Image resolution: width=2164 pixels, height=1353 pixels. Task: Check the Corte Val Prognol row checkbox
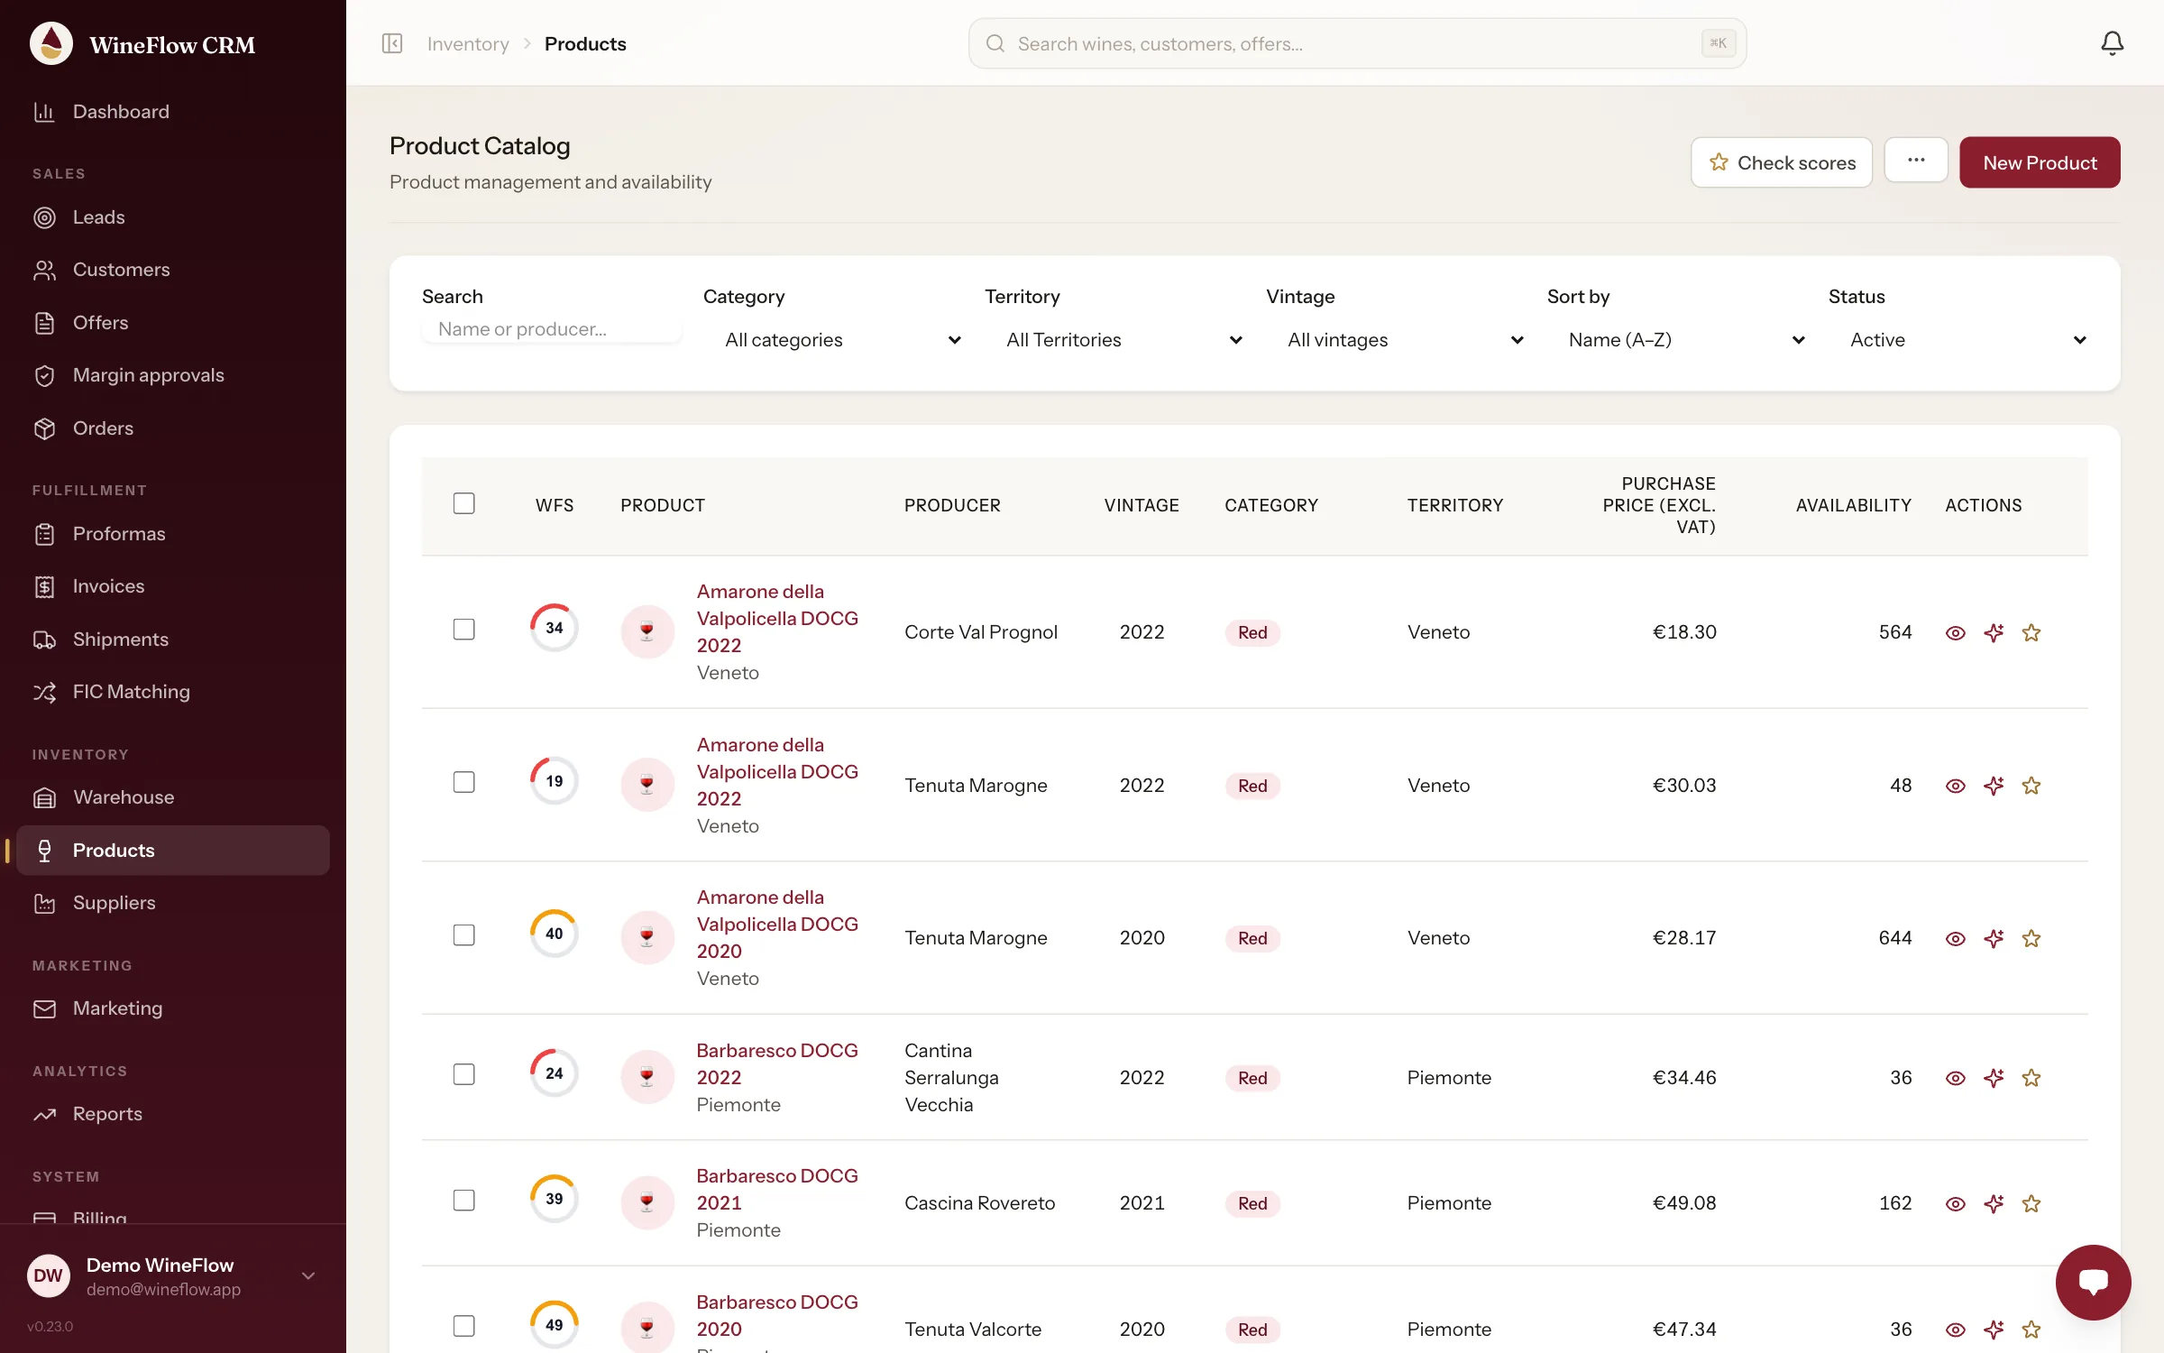click(463, 630)
